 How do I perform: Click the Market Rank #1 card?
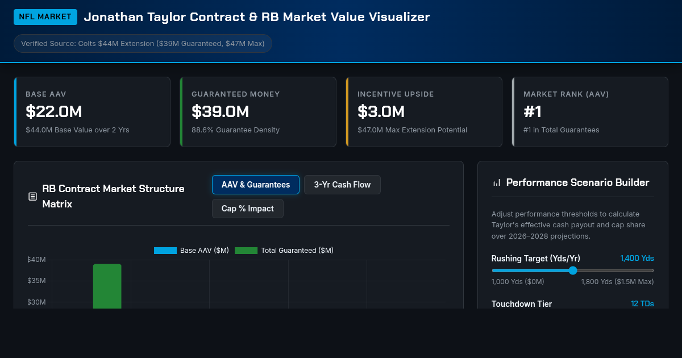pyautogui.click(x=590, y=112)
